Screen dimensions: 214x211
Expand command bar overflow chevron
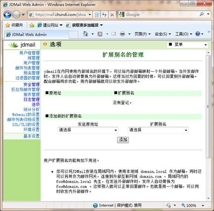[209, 32]
